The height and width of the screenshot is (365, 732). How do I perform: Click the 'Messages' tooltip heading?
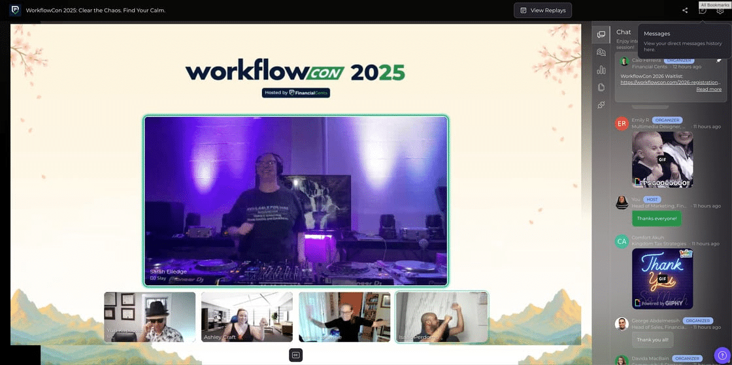click(657, 33)
